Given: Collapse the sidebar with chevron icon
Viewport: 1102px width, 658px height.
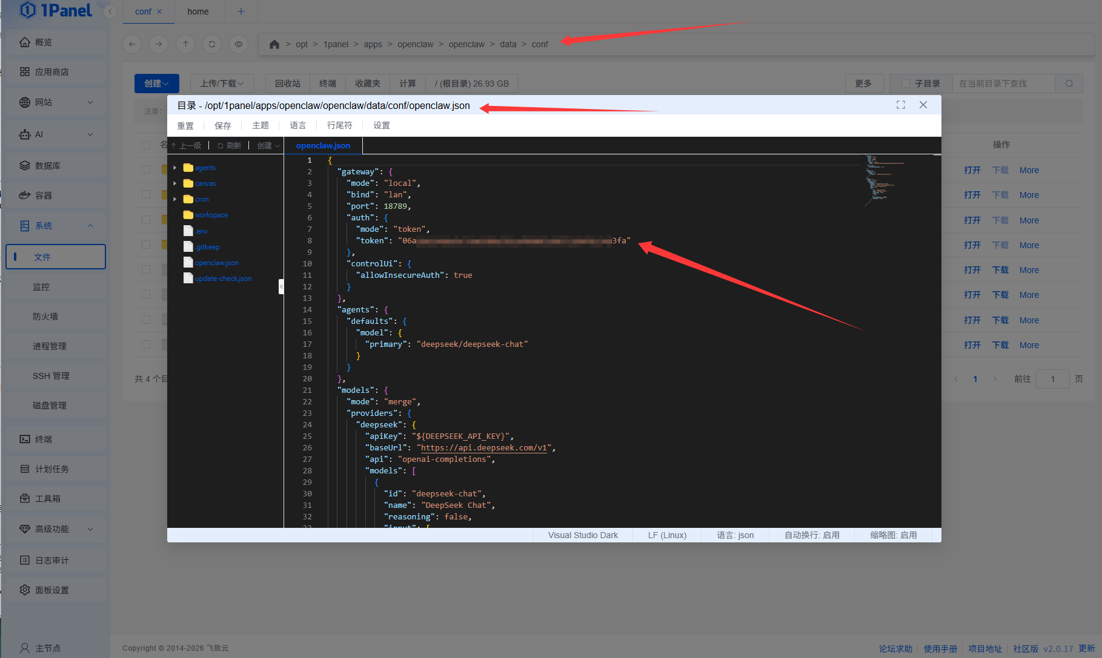Looking at the screenshot, I should 110,12.
